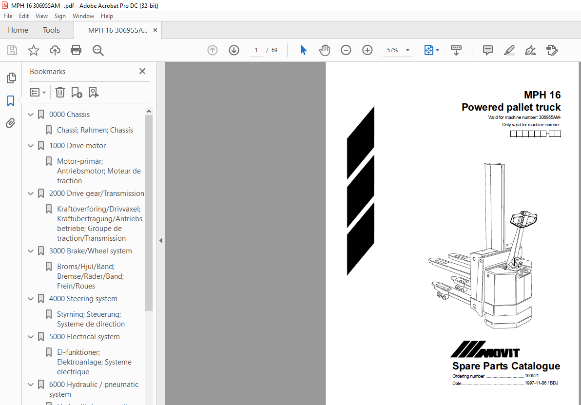Open the 4000 Steering system bookmark

click(x=83, y=299)
